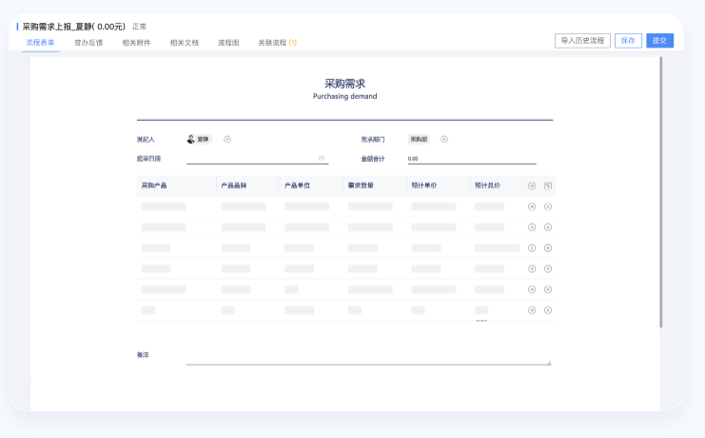Switch to the 签办反馈 tab

click(88, 43)
